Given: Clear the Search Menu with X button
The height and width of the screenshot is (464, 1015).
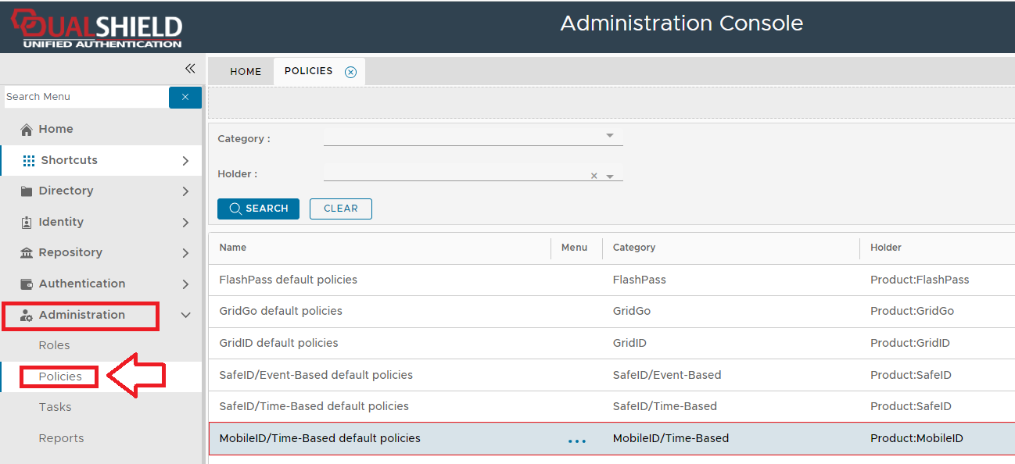Looking at the screenshot, I should click(x=185, y=97).
